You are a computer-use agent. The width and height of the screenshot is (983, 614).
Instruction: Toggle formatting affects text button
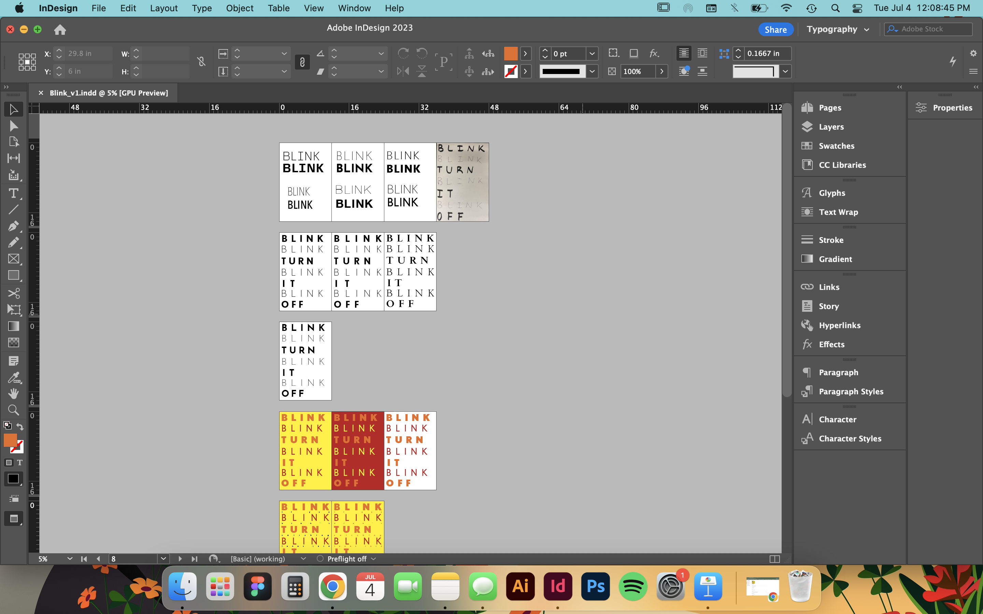(x=19, y=463)
